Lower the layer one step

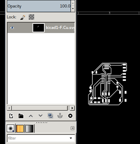point(41,116)
